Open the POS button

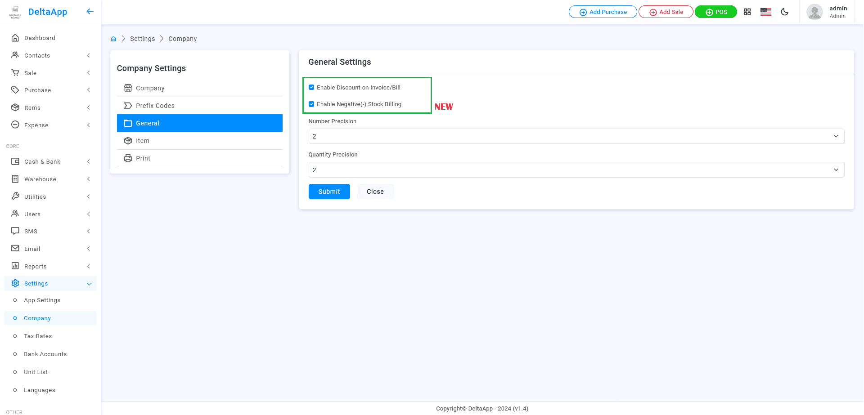click(716, 12)
